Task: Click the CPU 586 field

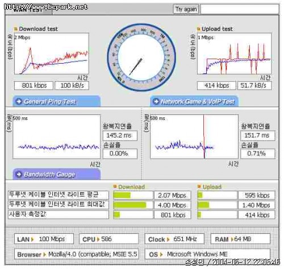Action: coord(109,239)
